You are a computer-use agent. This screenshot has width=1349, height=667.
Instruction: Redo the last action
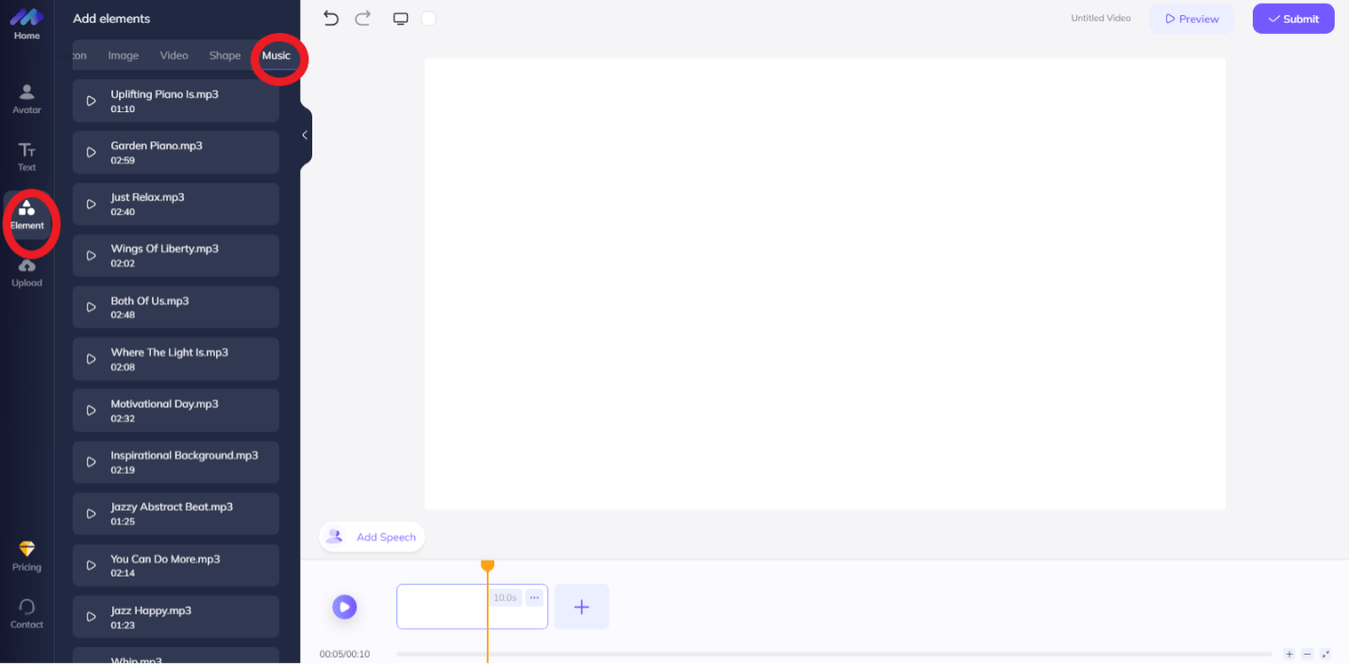click(x=362, y=18)
